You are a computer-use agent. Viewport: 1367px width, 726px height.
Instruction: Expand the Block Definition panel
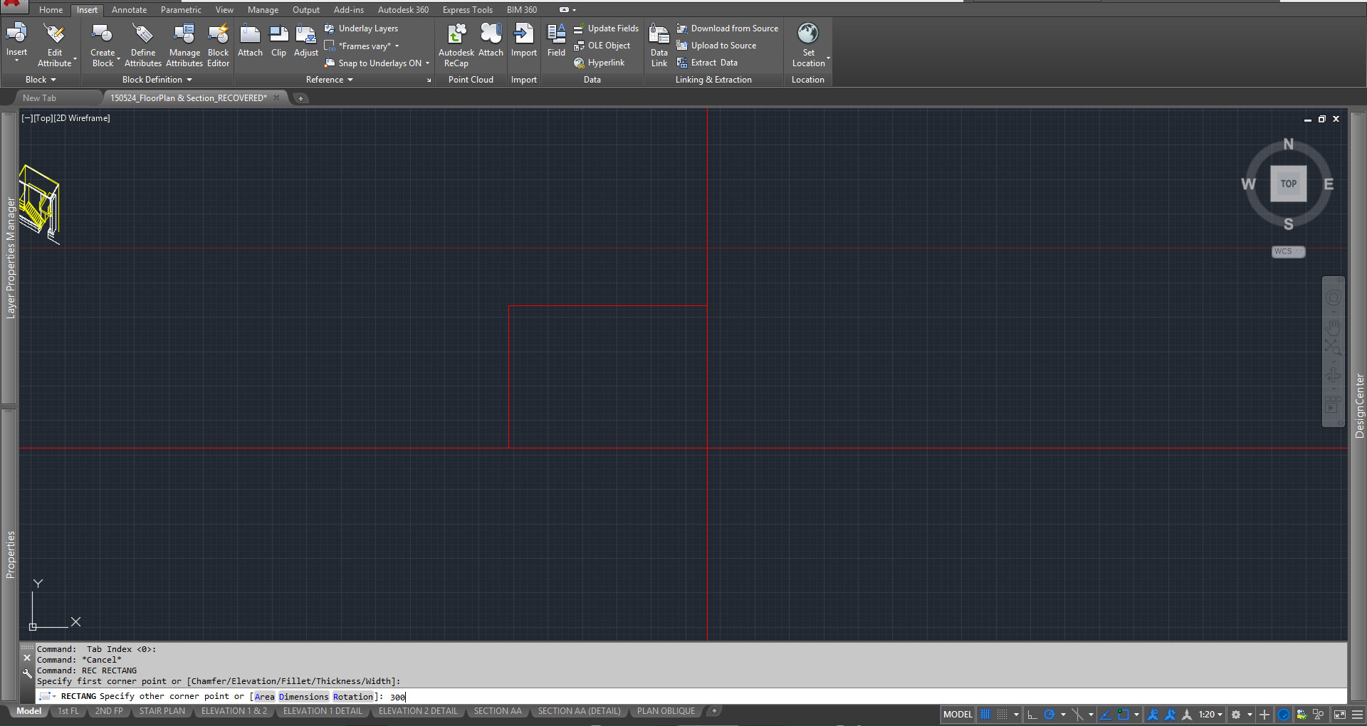[x=188, y=79]
